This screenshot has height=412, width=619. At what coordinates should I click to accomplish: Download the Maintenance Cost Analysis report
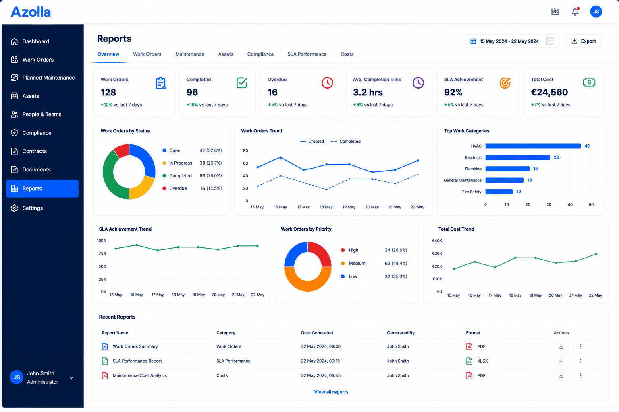tap(561, 375)
